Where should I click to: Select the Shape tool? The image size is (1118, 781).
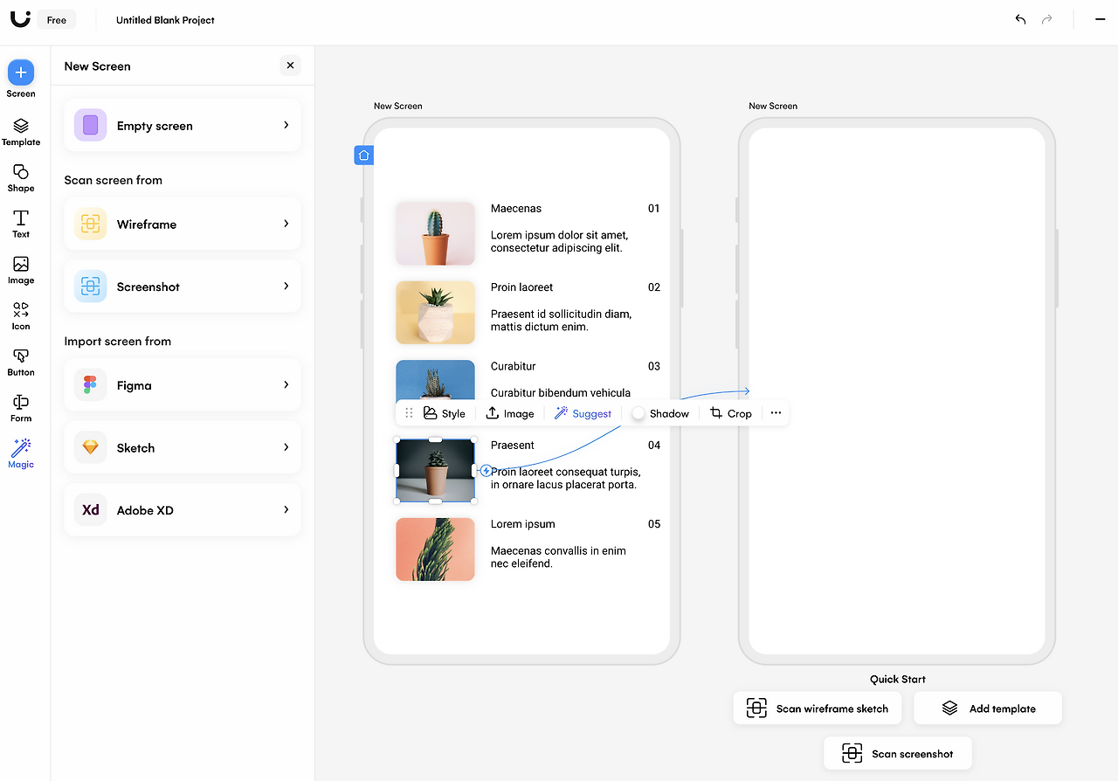21,178
